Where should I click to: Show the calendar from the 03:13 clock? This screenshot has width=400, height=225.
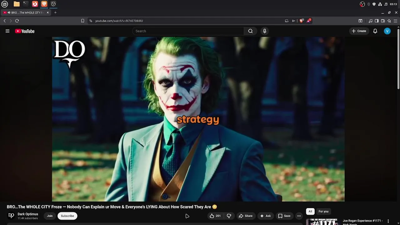[393, 4]
